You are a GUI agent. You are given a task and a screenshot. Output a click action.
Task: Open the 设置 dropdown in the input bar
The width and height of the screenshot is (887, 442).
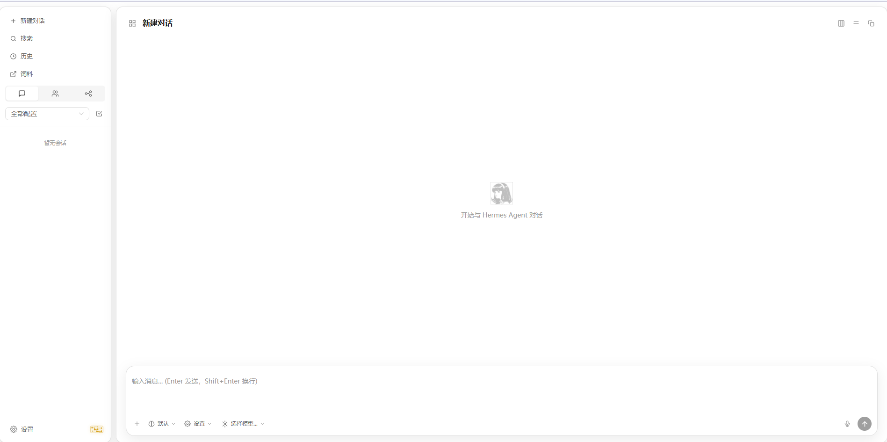click(x=198, y=424)
